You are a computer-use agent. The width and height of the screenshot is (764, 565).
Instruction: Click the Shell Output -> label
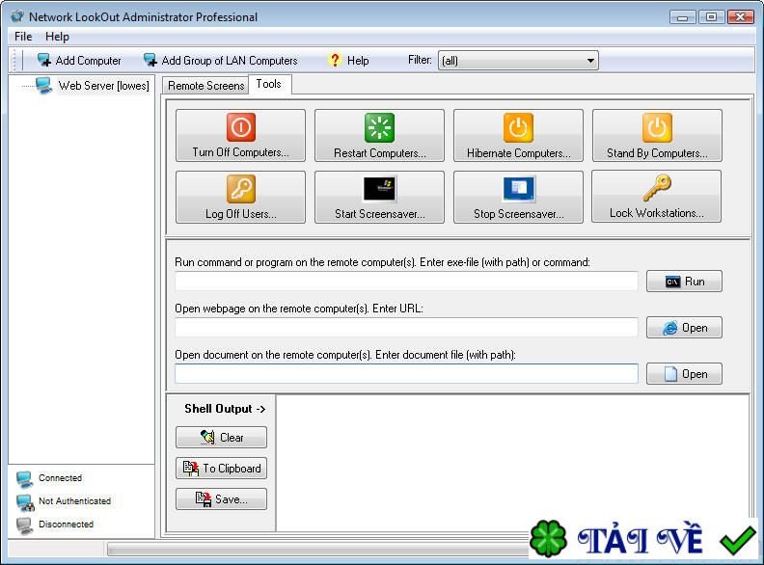[225, 409]
